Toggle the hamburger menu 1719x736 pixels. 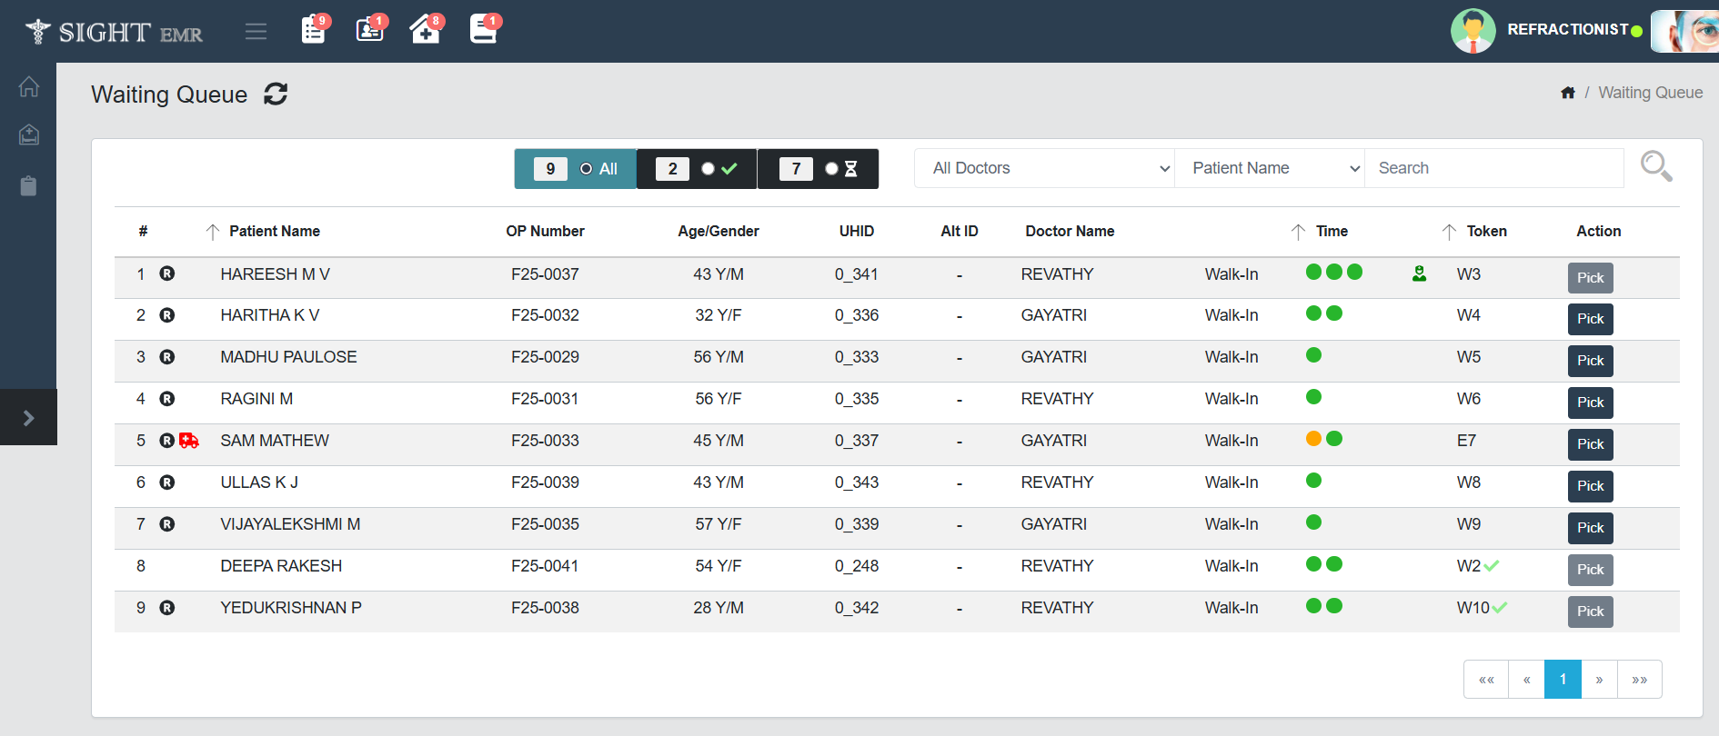[256, 32]
